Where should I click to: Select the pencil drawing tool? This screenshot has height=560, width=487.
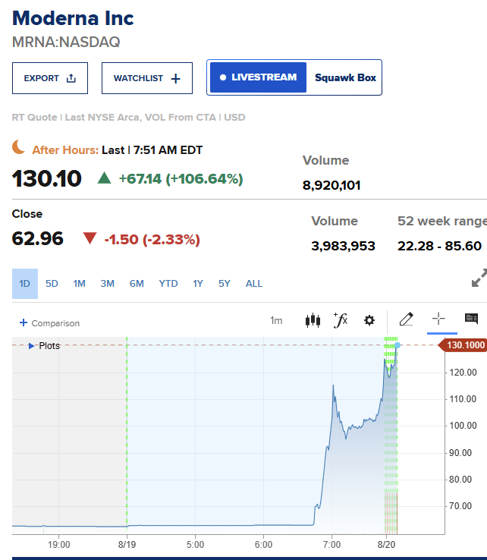tap(407, 319)
